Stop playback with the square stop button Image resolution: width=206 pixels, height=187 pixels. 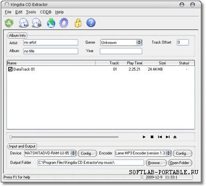[x=152, y=137]
